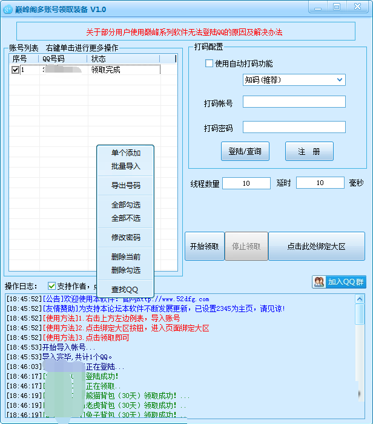Viewport: 373px width, 424px height.
Task: Click the 注册 button
Action: pos(309,151)
